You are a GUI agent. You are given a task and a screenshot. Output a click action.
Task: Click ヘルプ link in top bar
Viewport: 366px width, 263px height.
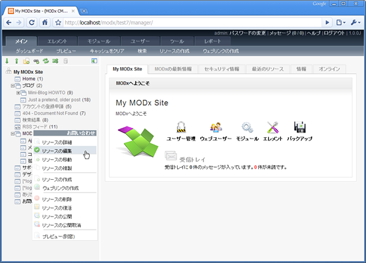click(313, 33)
